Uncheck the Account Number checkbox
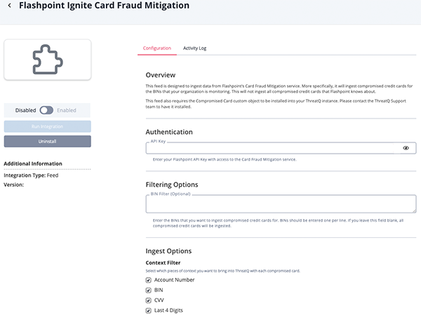The width and height of the screenshot is (421, 315). [x=149, y=280]
